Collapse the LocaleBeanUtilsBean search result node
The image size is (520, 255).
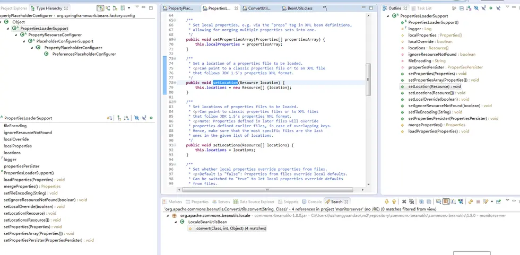(x=175, y=222)
